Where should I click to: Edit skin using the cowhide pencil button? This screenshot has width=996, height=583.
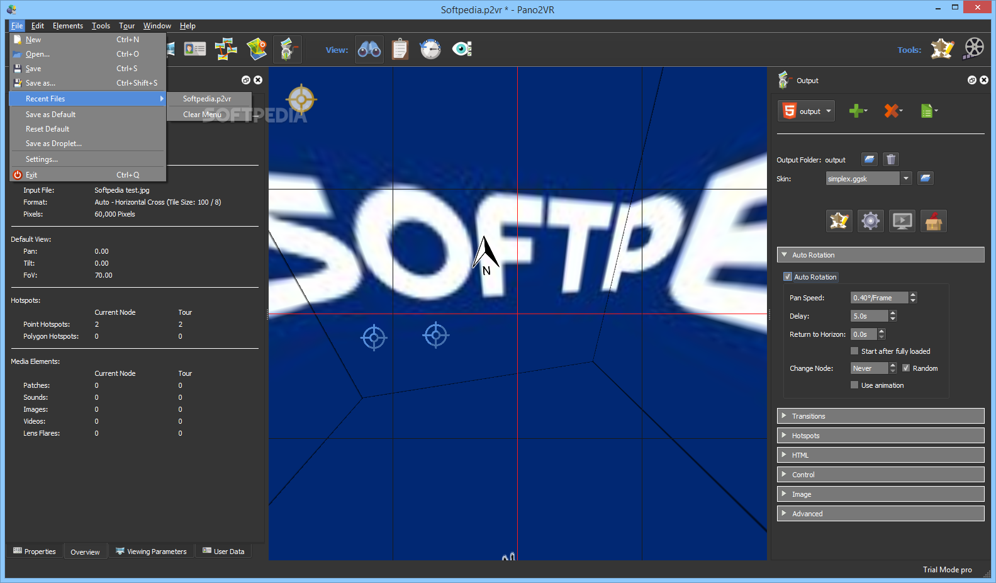839,221
